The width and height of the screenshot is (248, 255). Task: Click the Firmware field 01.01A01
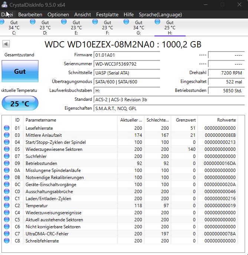click(x=127, y=55)
